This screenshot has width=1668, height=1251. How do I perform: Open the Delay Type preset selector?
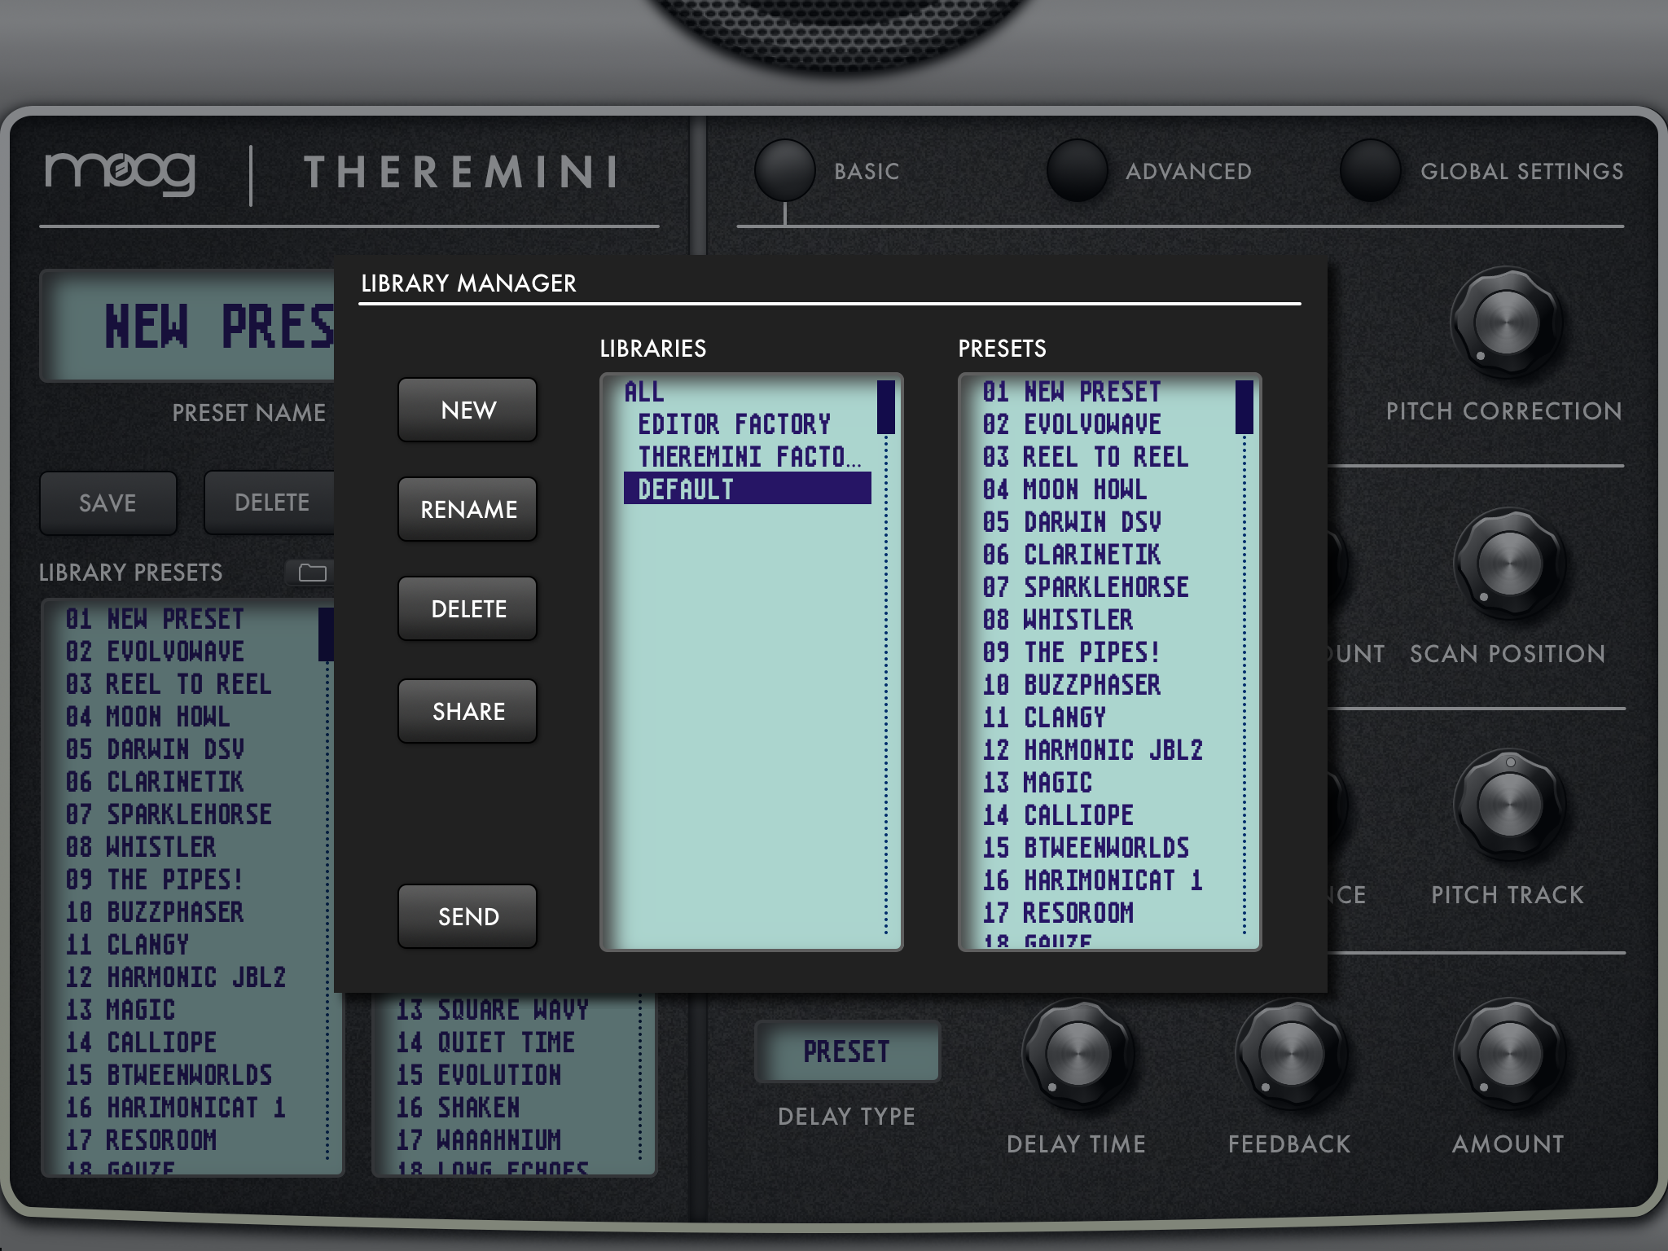(x=847, y=1051)
